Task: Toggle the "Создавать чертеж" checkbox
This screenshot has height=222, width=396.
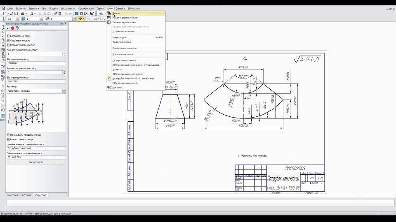Action: pos(8,36)
